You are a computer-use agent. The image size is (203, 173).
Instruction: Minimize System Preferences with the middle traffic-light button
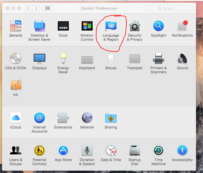click(x=13, y=8)
